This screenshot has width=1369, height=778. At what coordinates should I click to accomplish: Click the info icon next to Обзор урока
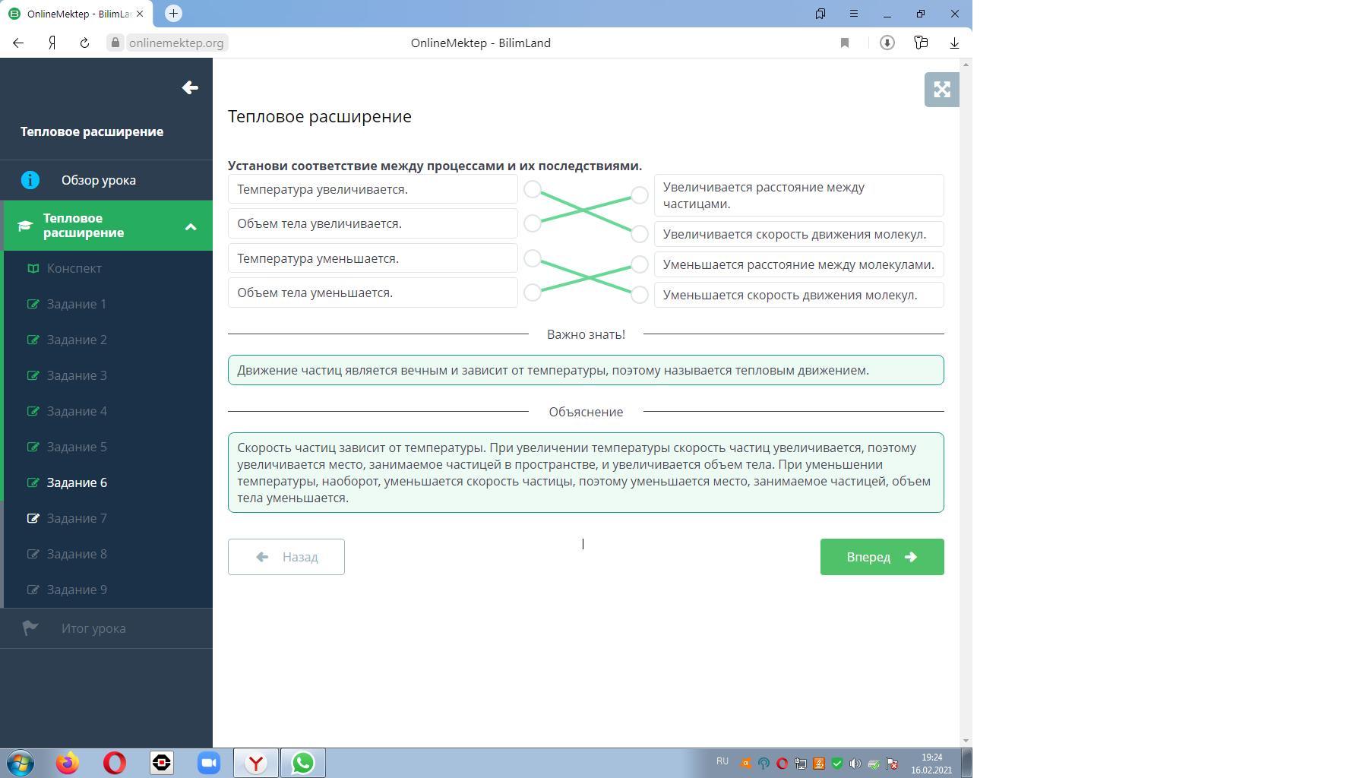[30, 180]
